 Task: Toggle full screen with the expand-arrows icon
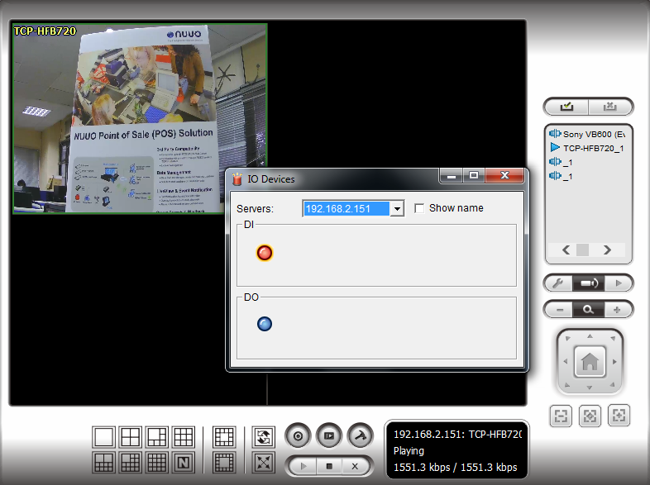pos(264,462)
